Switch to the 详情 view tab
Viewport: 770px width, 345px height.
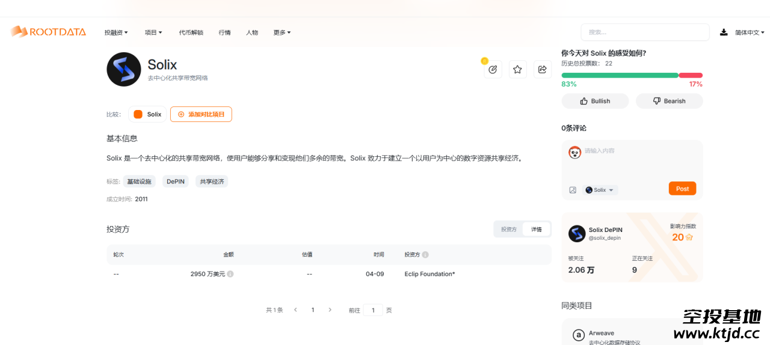[536, 230]
